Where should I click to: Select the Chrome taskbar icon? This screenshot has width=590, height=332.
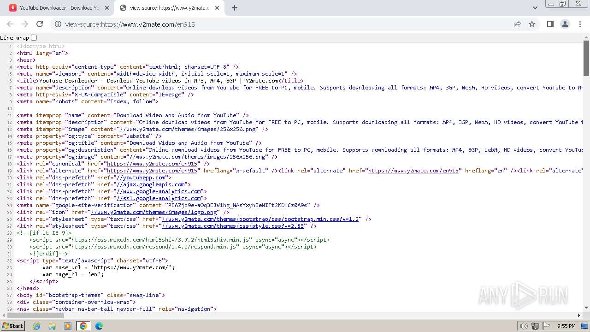click(x=83, y=326)
